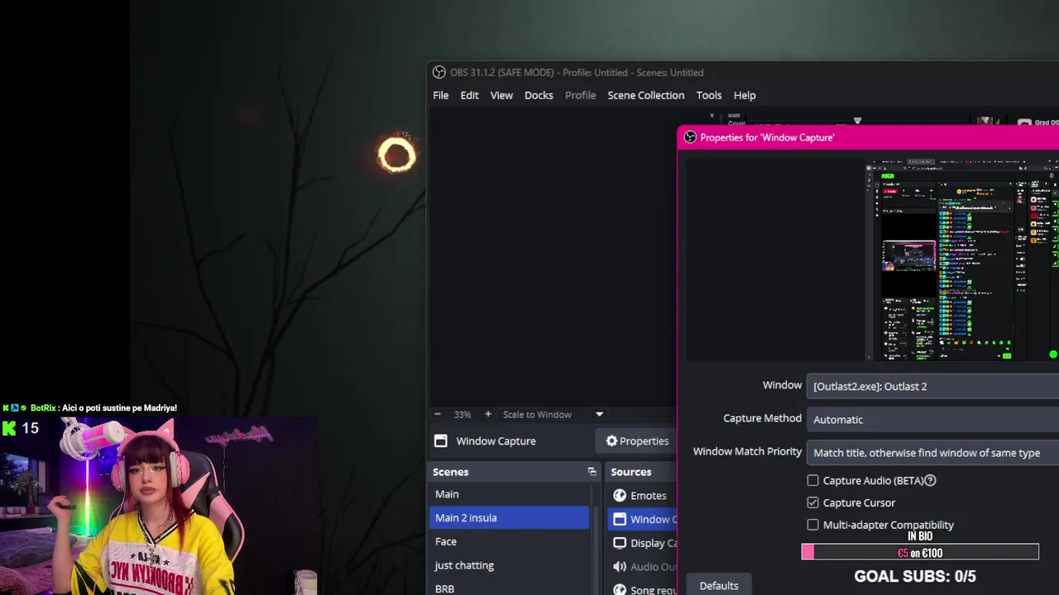Open the greyed Profile menu
Viewport: 1059px width, 595px height.
pyautogui.click(x=580, y=95)
